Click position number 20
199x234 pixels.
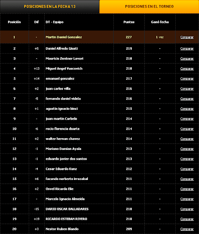(14, 229)
